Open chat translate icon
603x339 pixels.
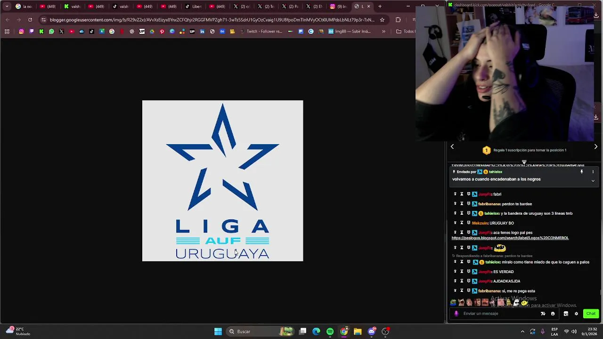(x=543, y=314)
